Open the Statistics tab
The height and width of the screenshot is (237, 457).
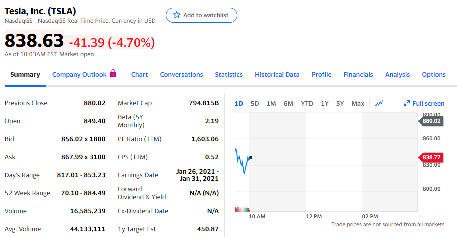pyautogui.click(x=229, y=75)
